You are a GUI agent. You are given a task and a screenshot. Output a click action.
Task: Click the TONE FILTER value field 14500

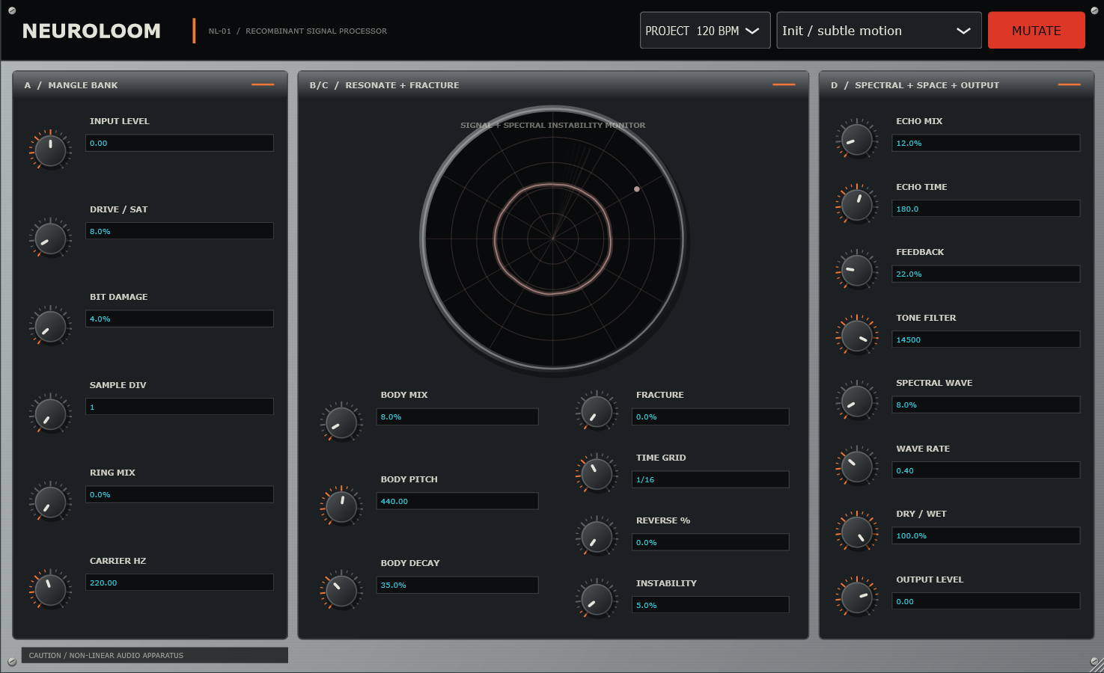[x=986, y=339]
